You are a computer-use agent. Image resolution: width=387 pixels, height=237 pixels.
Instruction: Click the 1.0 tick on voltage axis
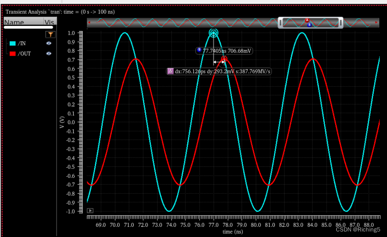[71, 33]
